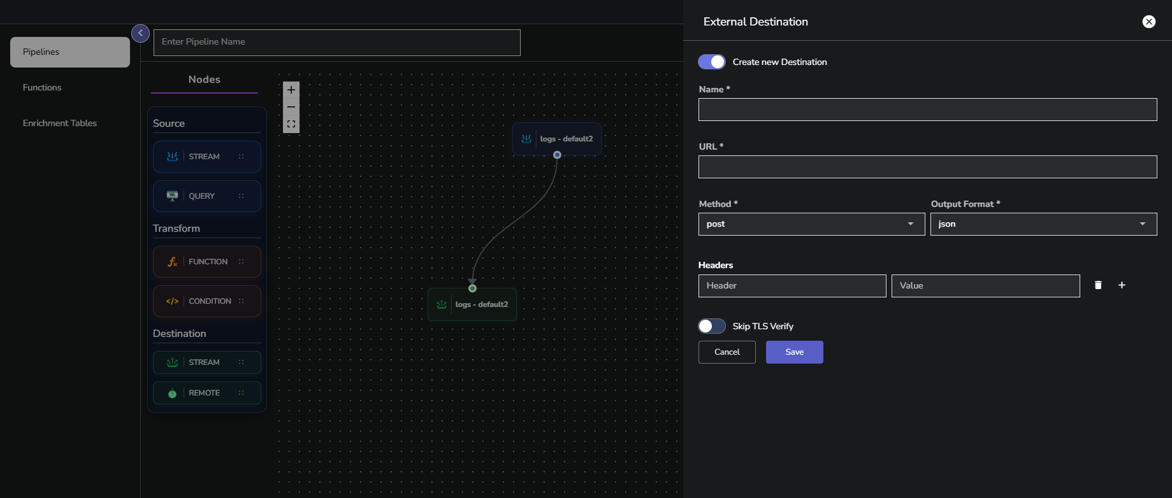
Task: Open Enrichment Tables in the left menu
Action: coord(60,123)
